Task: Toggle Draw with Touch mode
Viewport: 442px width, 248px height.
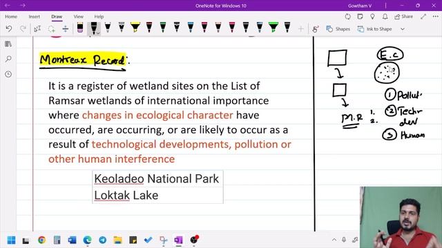Action: [x=316, y=29]
